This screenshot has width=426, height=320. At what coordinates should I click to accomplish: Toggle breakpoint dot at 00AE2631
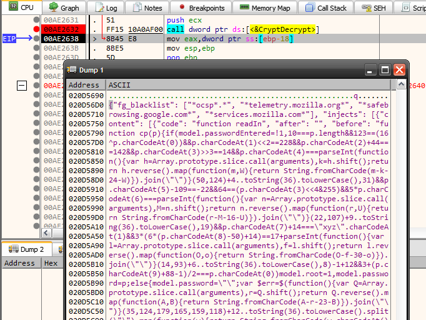click(x=36, y=20)
